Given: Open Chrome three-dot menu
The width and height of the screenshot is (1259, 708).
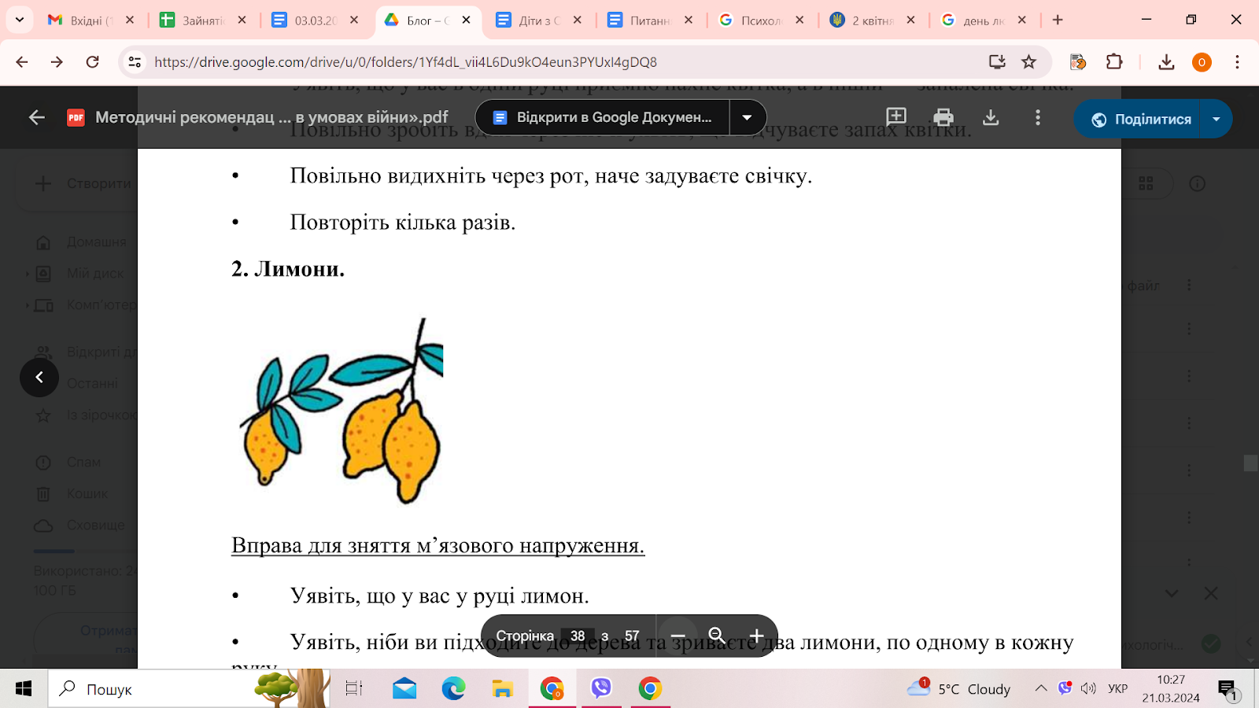Looking at the screenshot, I should point(1237,61).
